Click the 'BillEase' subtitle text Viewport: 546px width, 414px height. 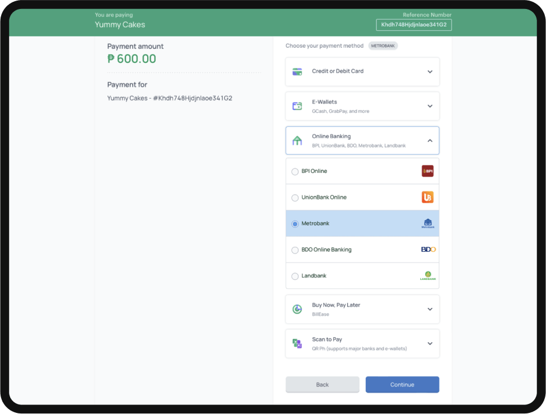click(320, 314)
